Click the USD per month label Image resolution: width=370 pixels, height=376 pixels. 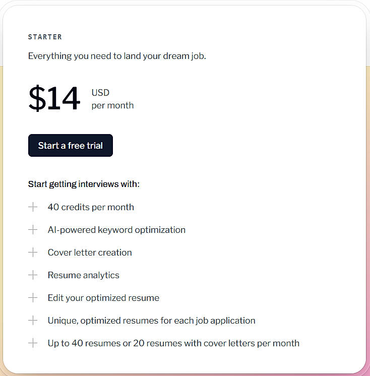tap(112, 99)
